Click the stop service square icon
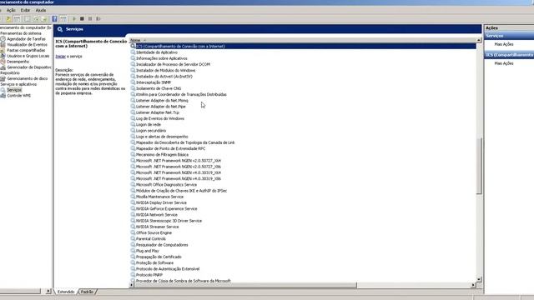 82,18
